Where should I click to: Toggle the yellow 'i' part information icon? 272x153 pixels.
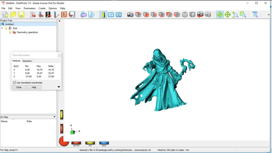click(103, 15)
